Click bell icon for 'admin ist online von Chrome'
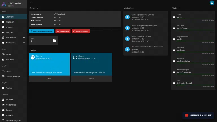The width and height of the screenshot is (217, 122). [127, 17]
